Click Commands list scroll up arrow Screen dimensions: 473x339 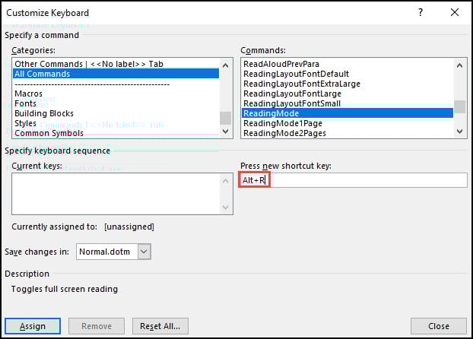click(x=459, y=65)
